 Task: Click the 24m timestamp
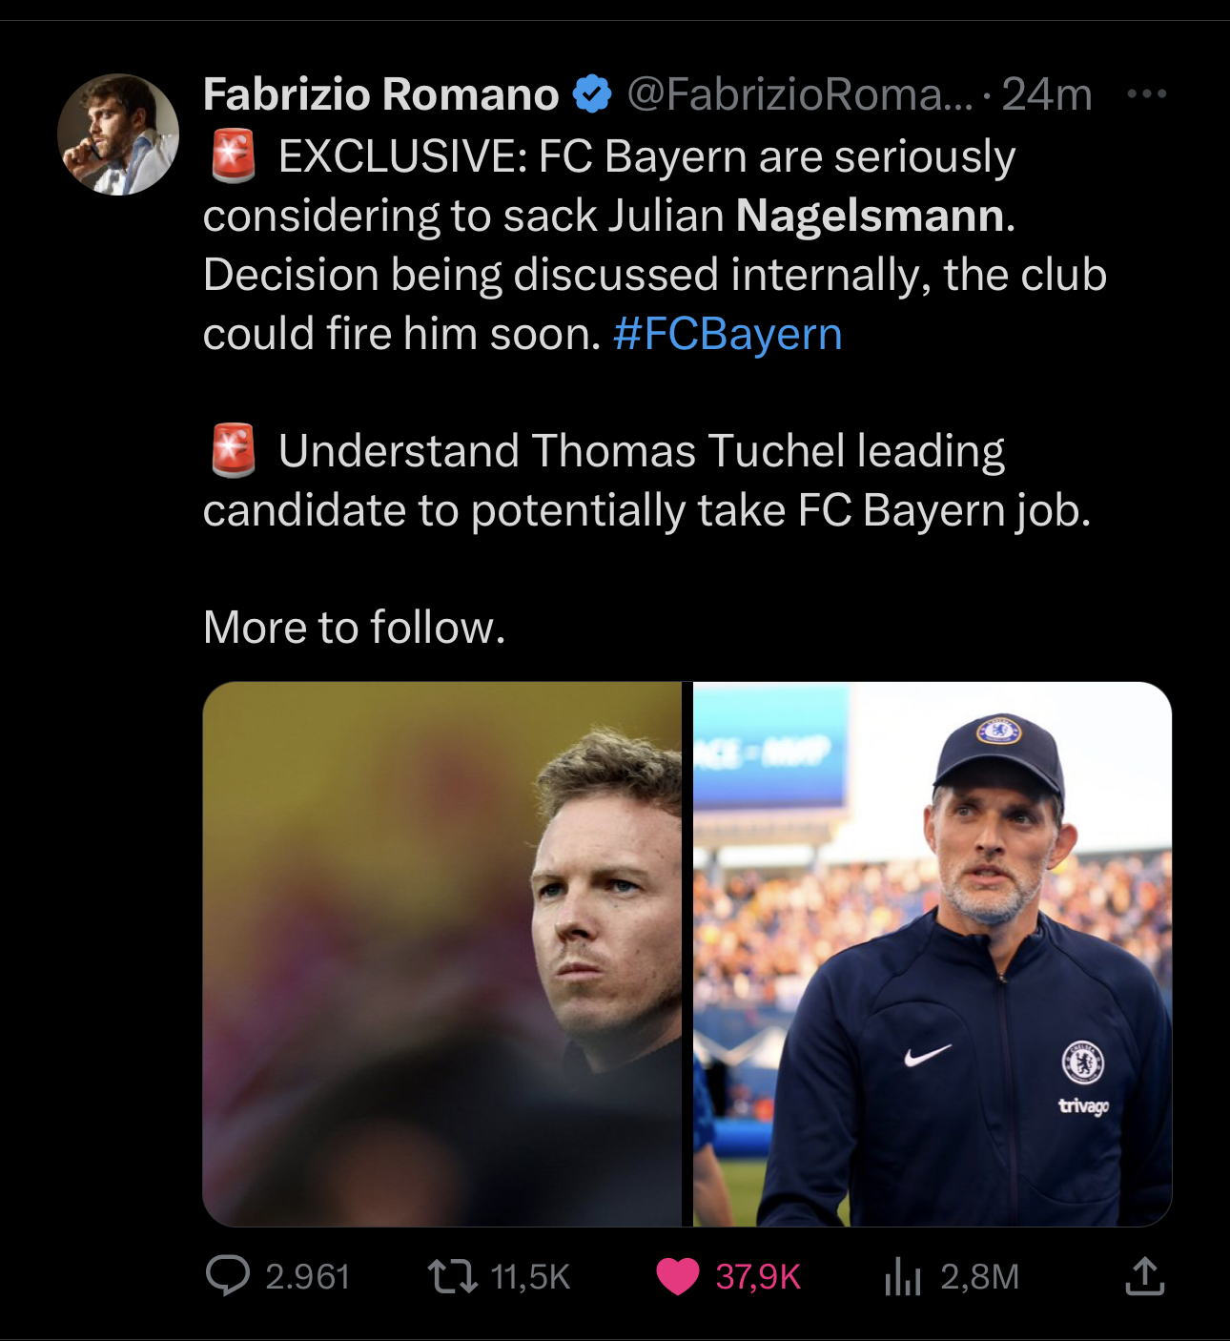1046,94
